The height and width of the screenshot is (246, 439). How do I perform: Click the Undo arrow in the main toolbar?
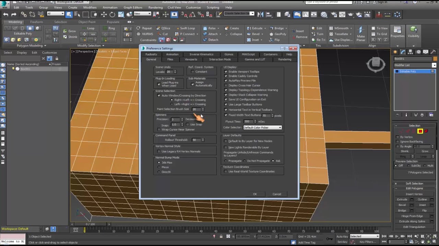point(5,14)
